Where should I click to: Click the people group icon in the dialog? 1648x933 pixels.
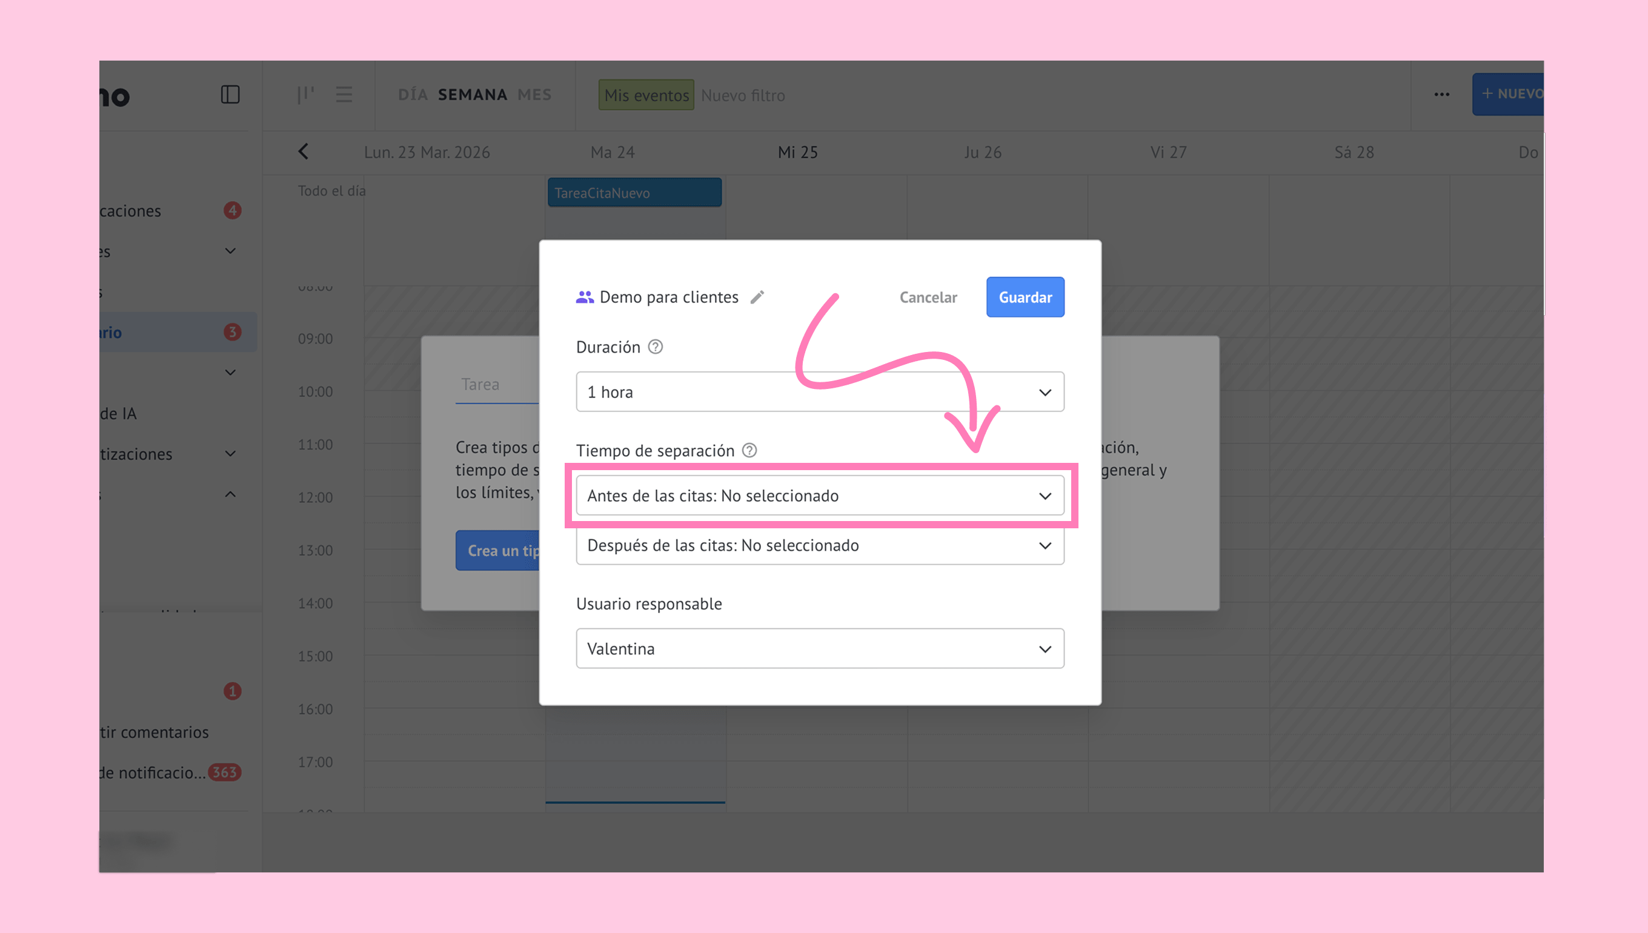click(584, 297)
